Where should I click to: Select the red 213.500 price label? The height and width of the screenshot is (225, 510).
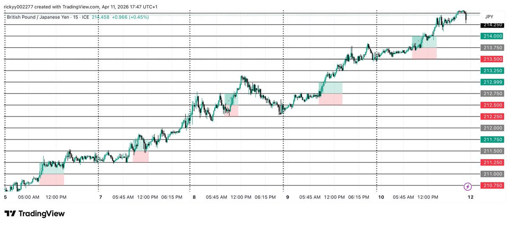click(492, 59)
